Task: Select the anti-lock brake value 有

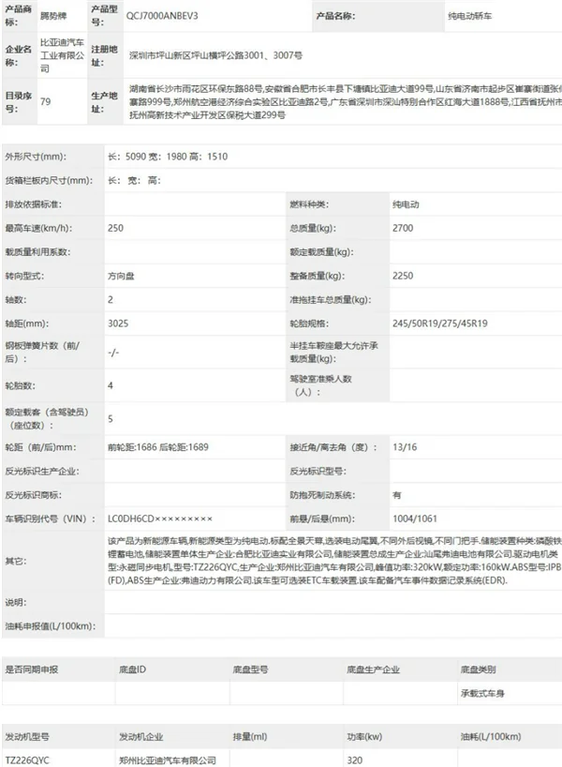Action: [397, 495]
